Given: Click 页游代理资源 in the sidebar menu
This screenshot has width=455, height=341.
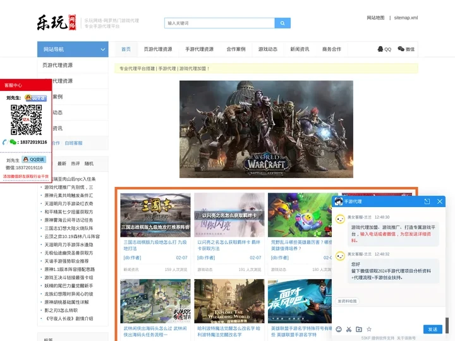Looking at the screenshot, I should 58,65.
